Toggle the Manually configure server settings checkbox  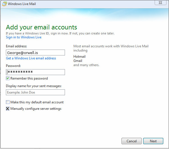coord(8,109)
